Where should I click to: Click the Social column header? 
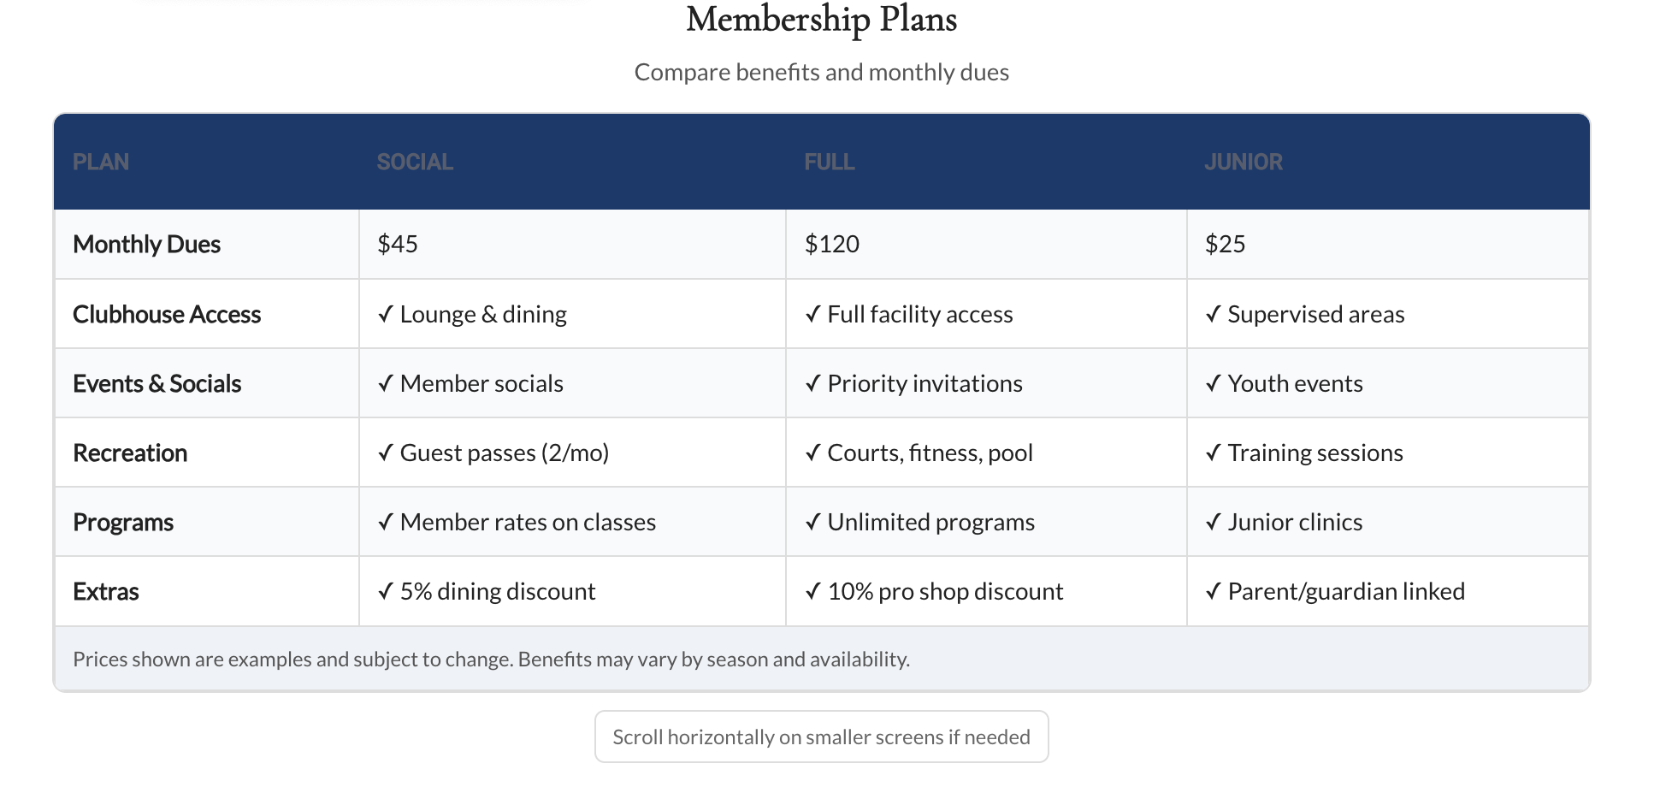(x=415, y=163)
